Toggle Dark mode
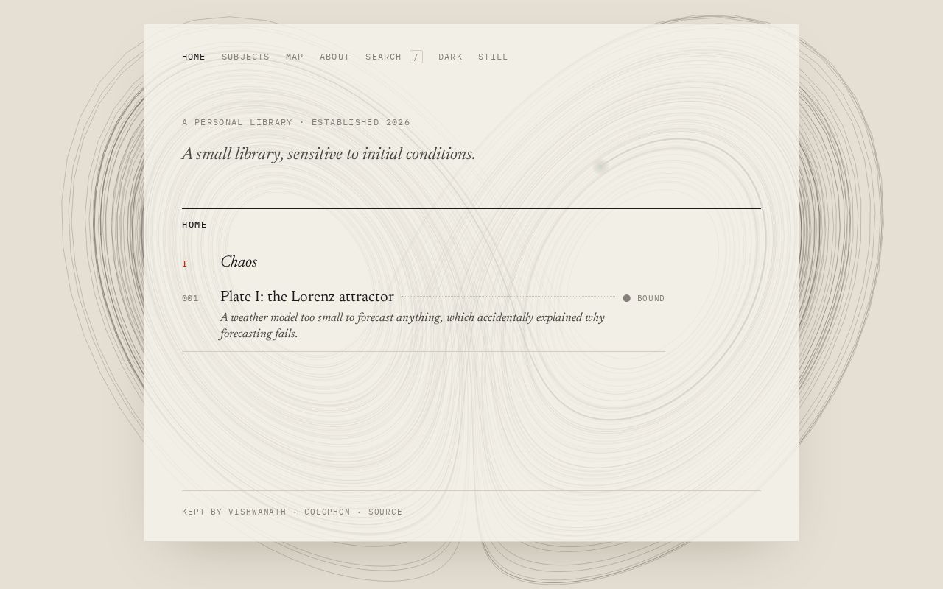 pyautogui.click(x=450, y=57)
